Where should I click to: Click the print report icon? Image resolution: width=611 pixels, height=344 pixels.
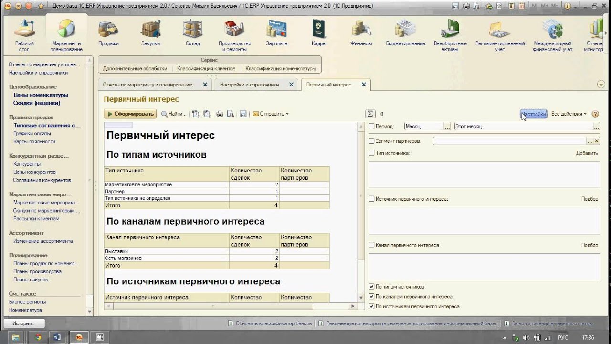220,114
